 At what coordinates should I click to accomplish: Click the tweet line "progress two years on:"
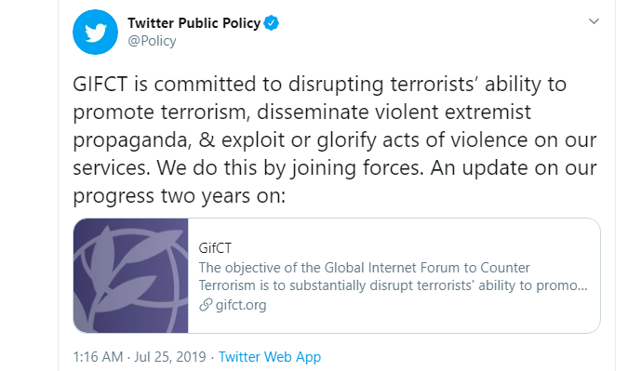179,196
